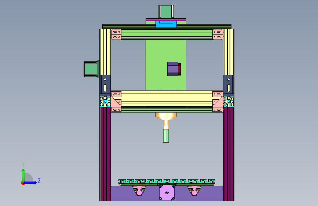Select the top green horizontal extrusion beam
This screenshot has height=206, width=318.
click(x=167, y=34)
